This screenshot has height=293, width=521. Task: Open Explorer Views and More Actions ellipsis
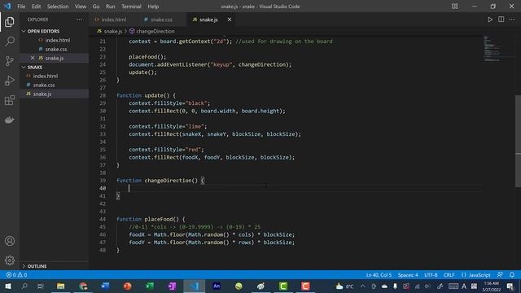point(80,20)
